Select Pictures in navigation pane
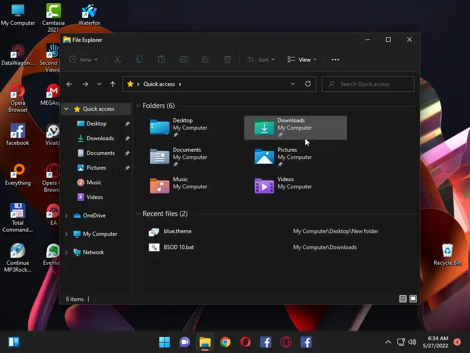 pyautogui.click(x=96, y=168)
